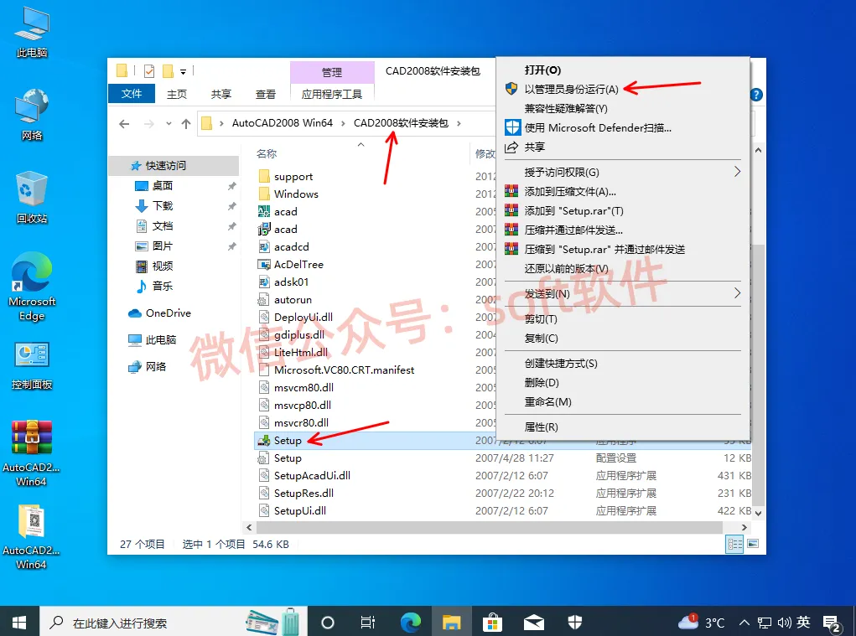The image size is (856, 636).
Task: Switch to the 查看 ribbon tab
Action: coord(265,95)
